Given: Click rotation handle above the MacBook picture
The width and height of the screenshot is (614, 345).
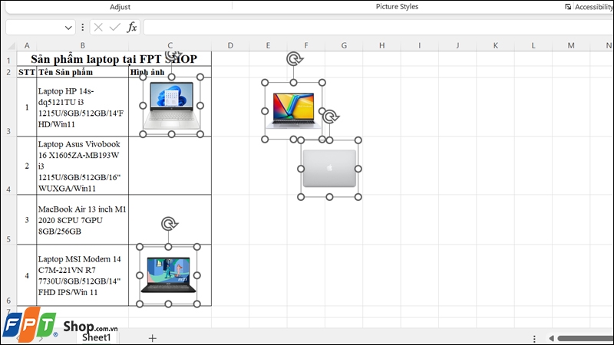Looking at the screenshot, I should [332, 117].
